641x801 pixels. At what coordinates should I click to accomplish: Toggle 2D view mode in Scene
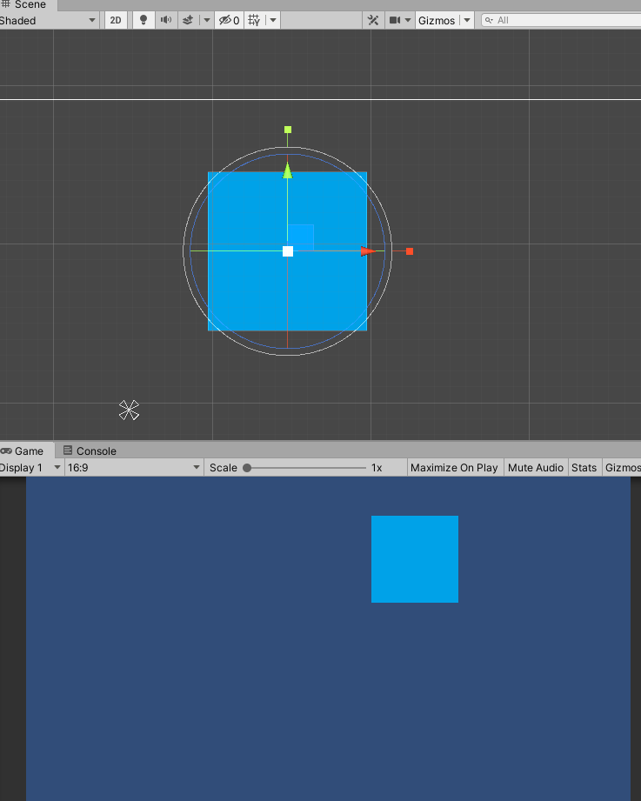[x=115, y=20]
